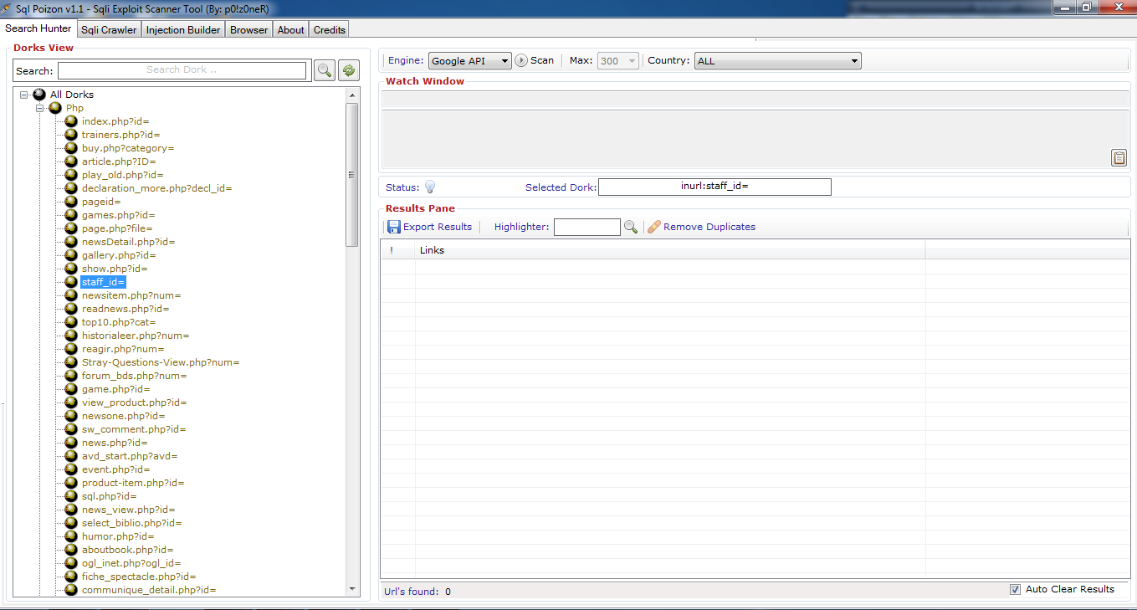Screen dimensions: 1137x610
Task: Open the Injection Builder tab
Action: 183,29
